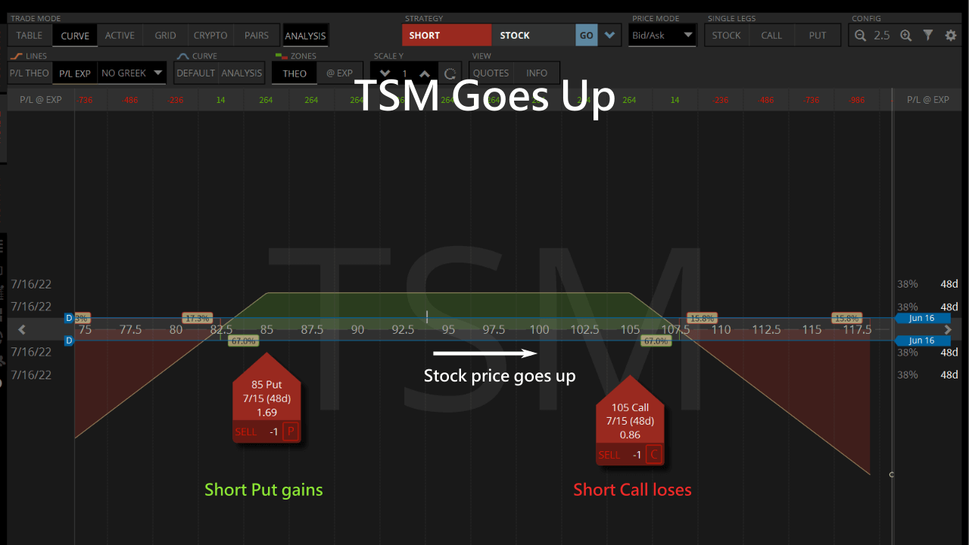Add a single CALL leg
Image resolution: width=969 pixels, height=545 pixels.
(771, 35)
